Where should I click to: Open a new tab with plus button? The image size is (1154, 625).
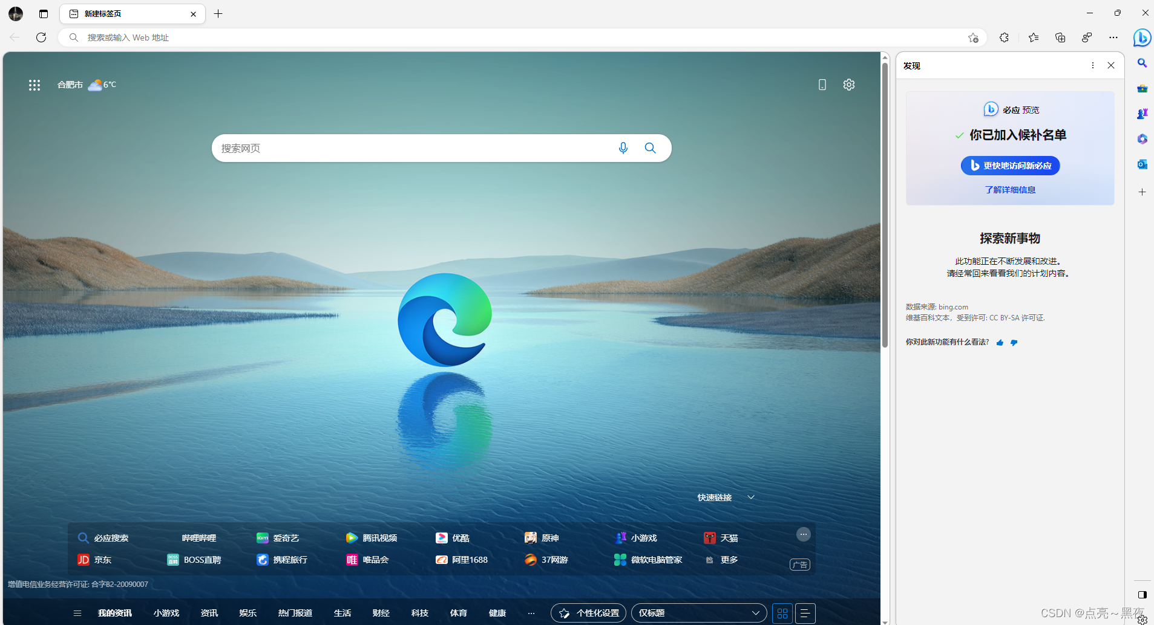(x=218, y=13)
